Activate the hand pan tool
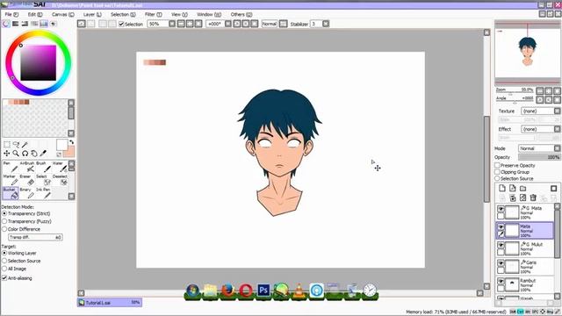Viewport: 562px width, 316px height. tap(34, 154)
